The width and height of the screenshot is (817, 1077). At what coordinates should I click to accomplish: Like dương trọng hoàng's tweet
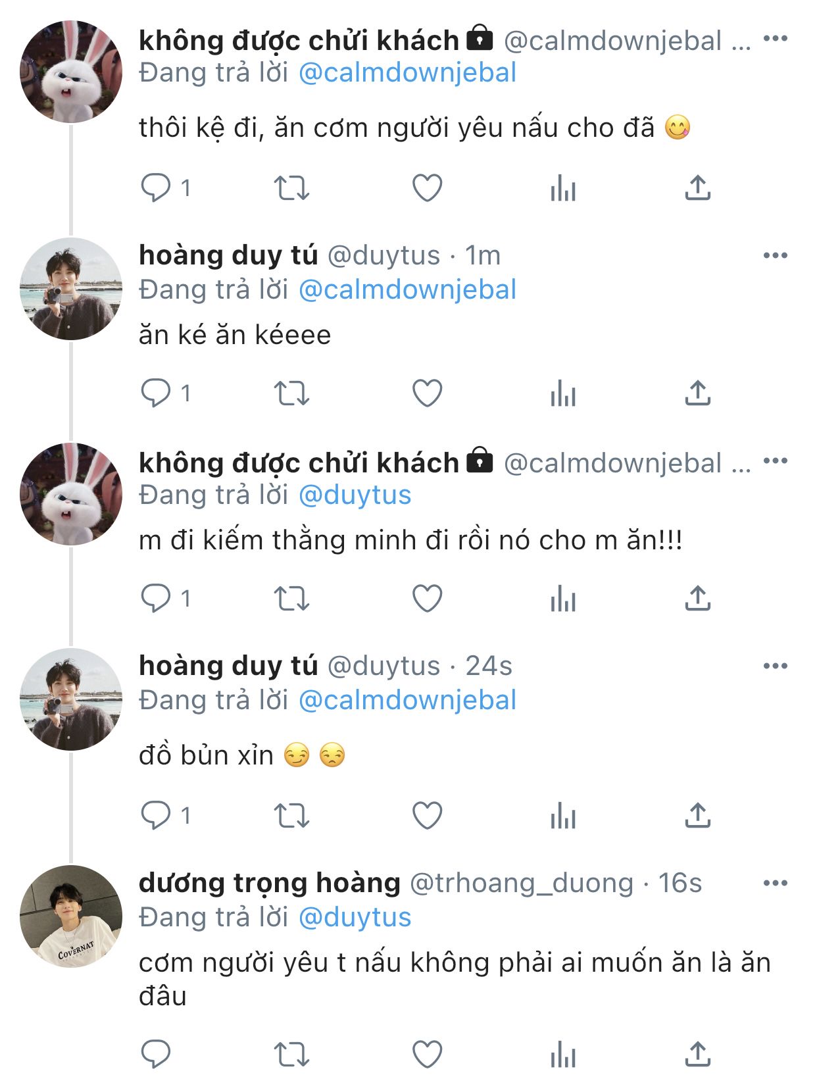[427, 1054]
